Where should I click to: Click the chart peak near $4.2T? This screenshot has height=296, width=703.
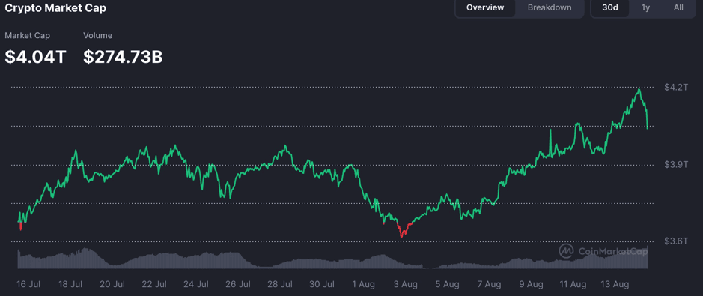[639, 90]
